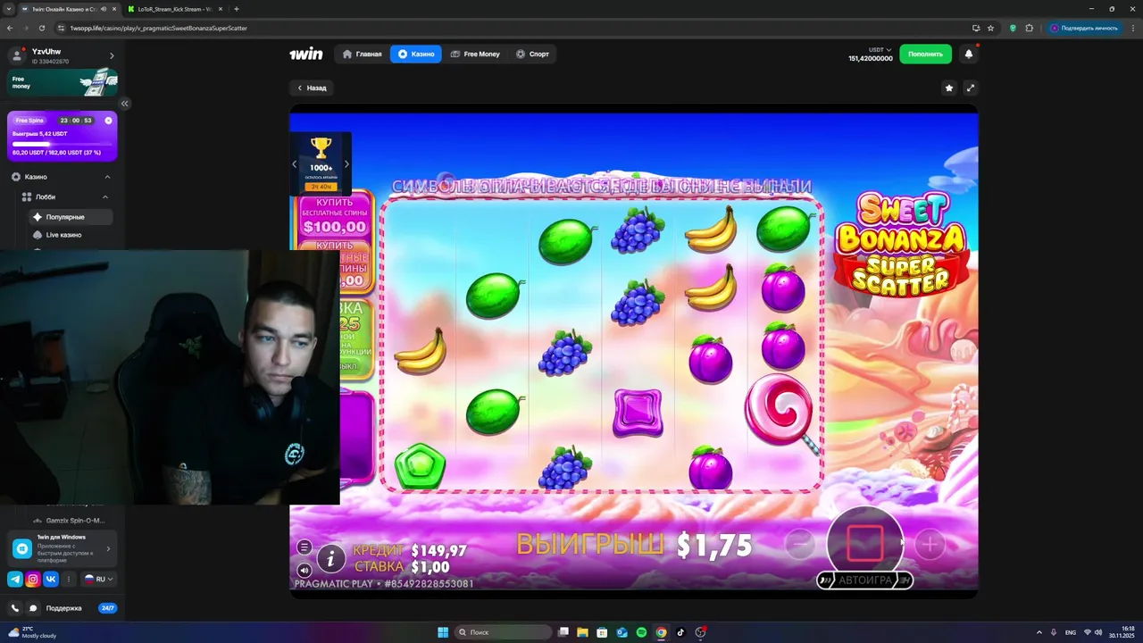Open the green shield extension icon

(1013, 28)
